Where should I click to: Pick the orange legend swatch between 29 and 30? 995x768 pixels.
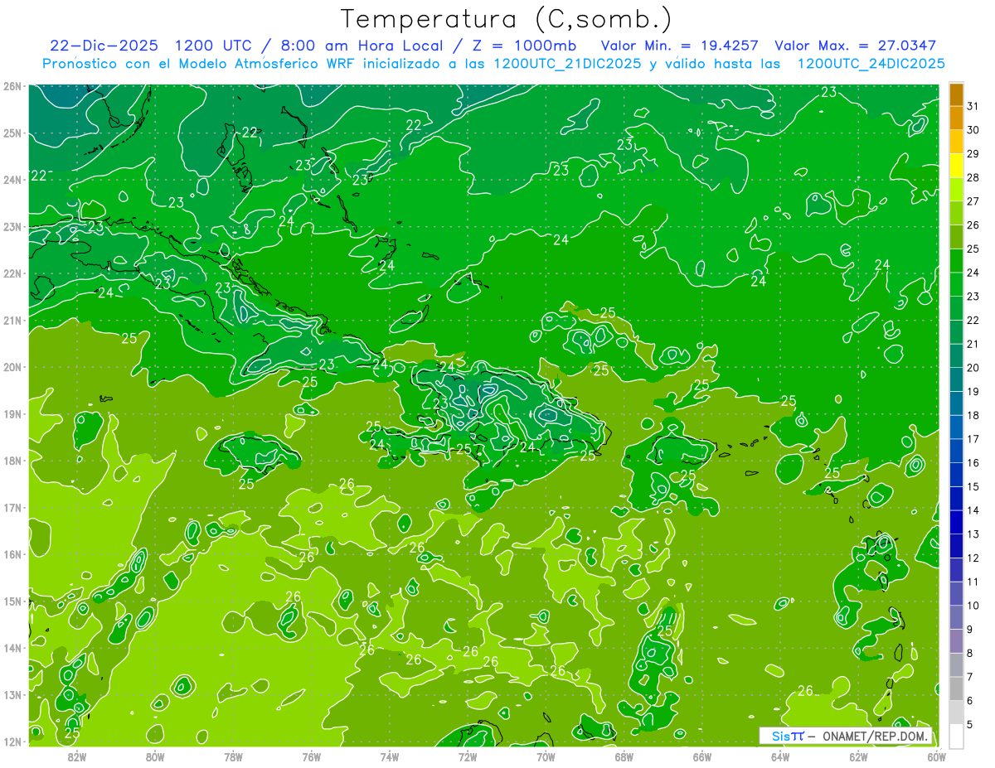pos(956,142)
